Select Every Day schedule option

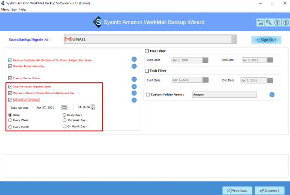coord(64,115)
